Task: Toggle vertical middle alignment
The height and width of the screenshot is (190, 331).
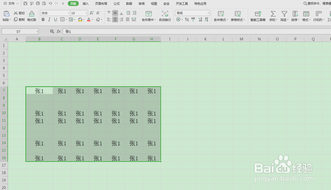Action: pos(115,13)
